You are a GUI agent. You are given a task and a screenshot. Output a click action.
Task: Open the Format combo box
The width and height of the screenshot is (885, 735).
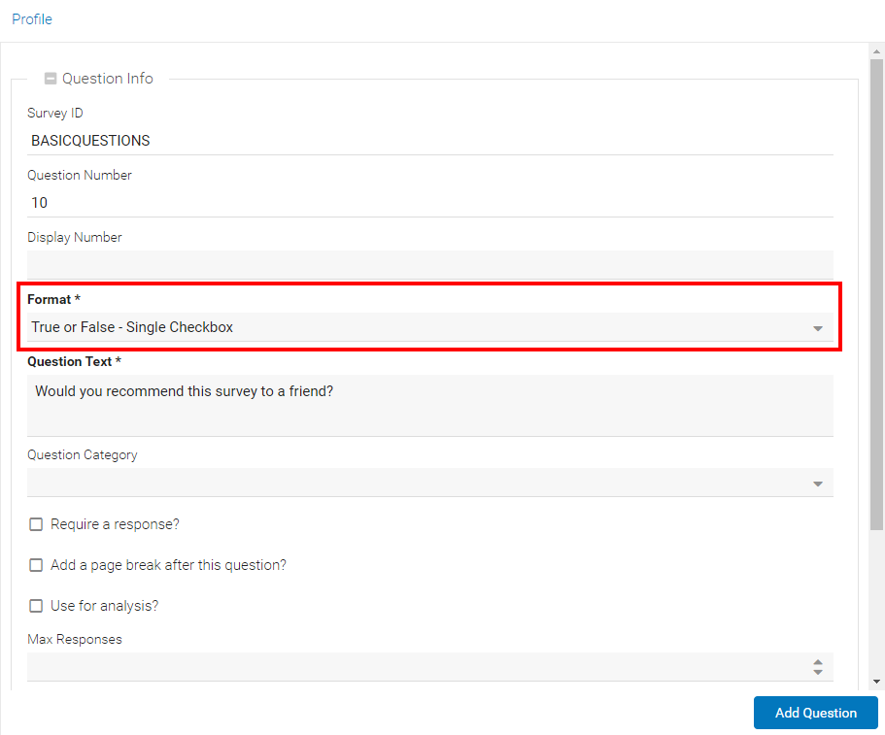click(x=430, y=327)
